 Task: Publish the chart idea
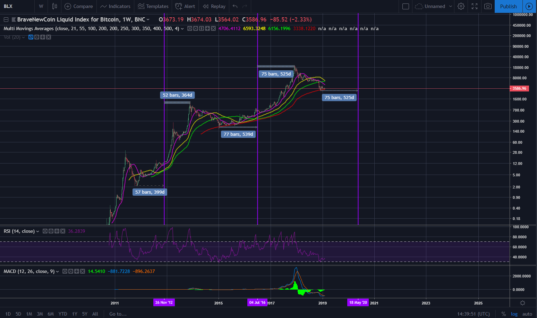coord(508,6)
